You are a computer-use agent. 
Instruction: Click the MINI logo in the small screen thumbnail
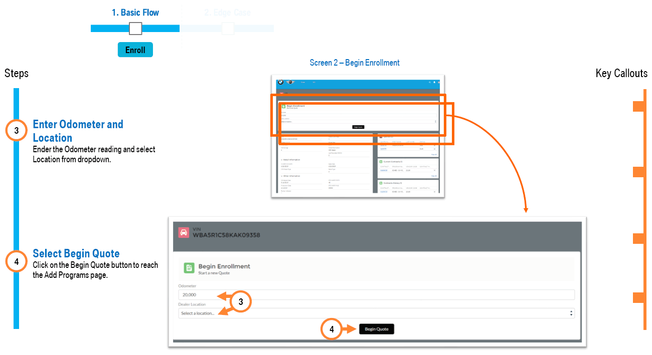click(x=290, y=82)
